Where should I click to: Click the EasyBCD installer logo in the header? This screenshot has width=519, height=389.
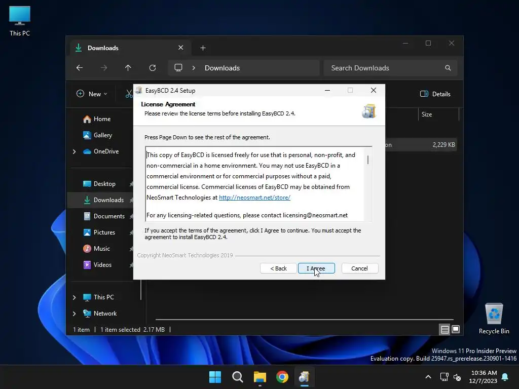click(369, 111)
